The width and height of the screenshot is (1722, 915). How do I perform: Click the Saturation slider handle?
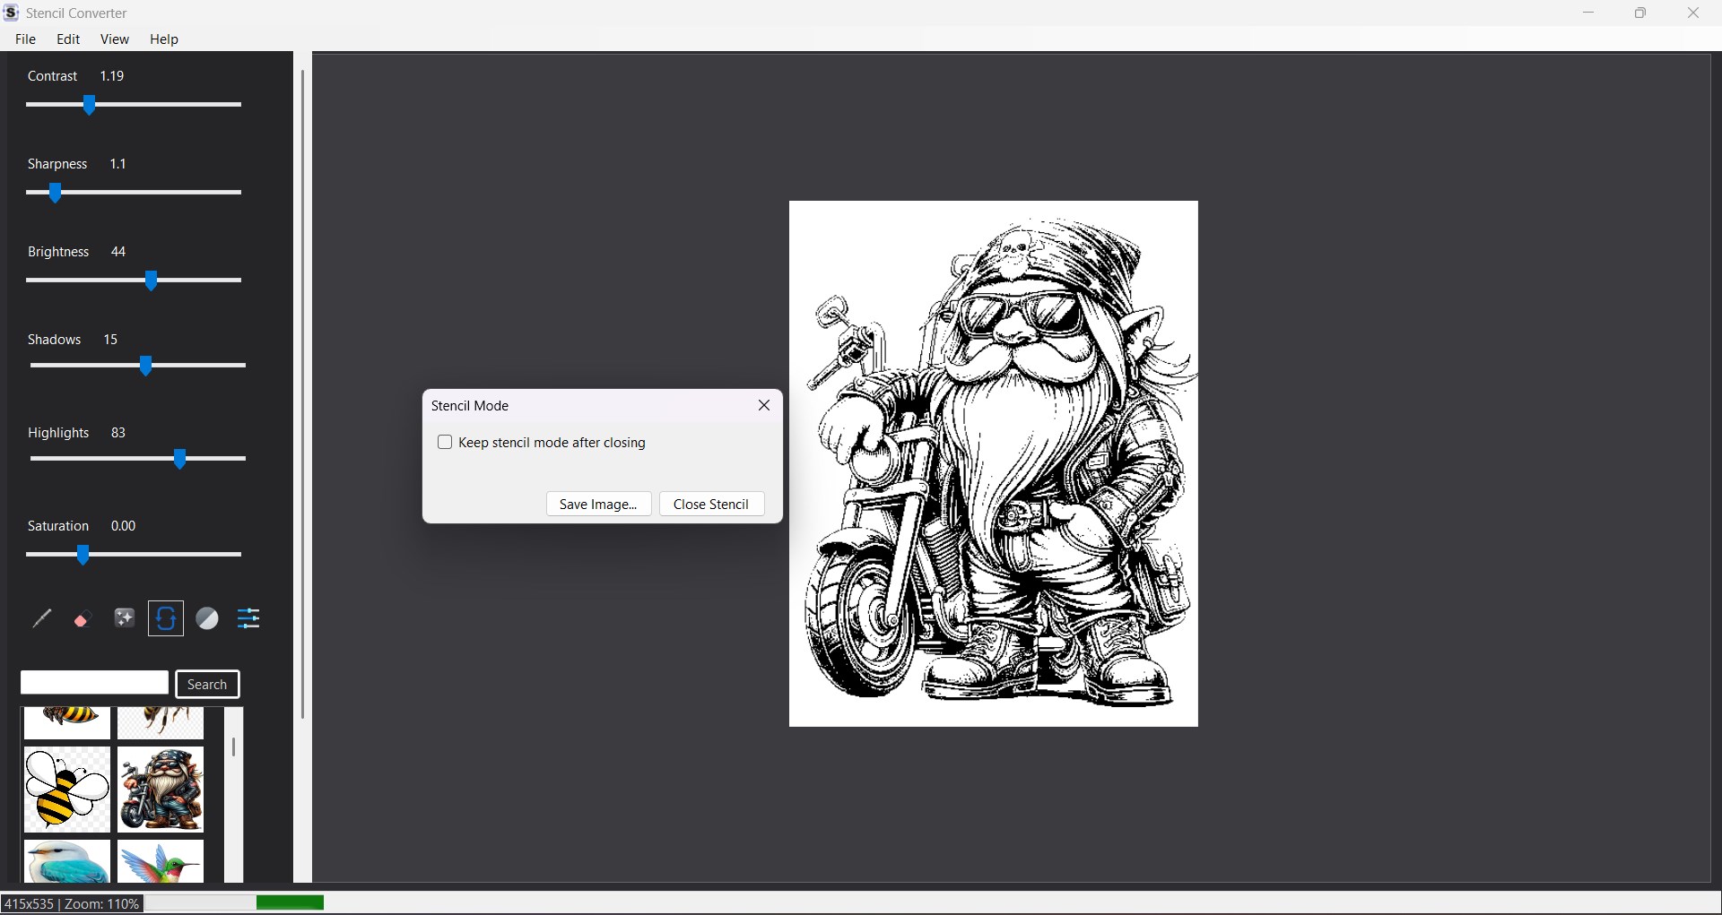(x=83, y=556)
